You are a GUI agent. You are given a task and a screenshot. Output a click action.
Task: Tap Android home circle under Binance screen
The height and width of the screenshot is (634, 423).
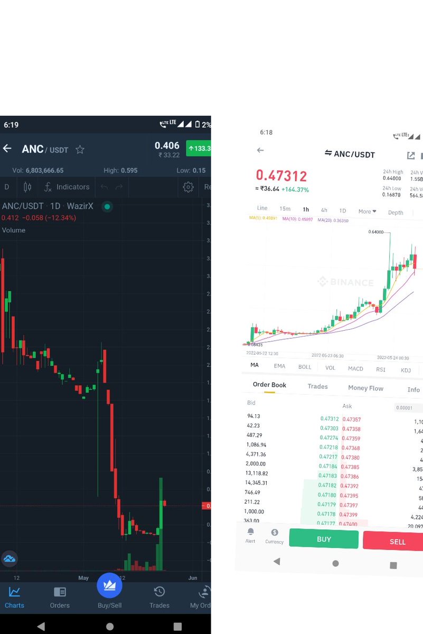point(335,563)
